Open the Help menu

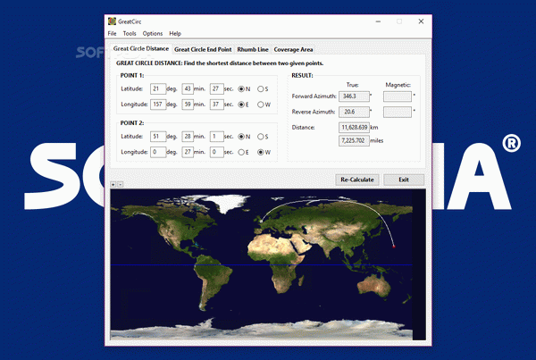(175, 33)
